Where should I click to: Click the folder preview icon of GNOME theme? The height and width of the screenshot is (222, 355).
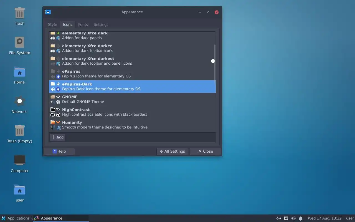[x=53, y=97]
